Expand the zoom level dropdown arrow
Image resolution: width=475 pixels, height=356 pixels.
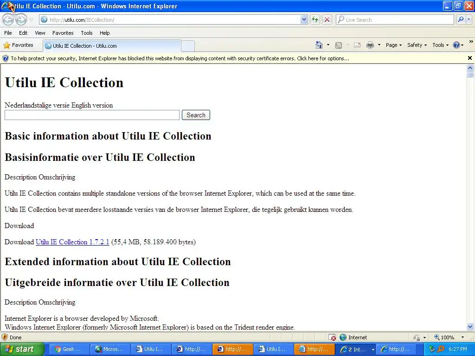(462, 337)
